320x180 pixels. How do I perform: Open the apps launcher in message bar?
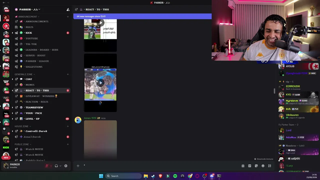point(269,166)
